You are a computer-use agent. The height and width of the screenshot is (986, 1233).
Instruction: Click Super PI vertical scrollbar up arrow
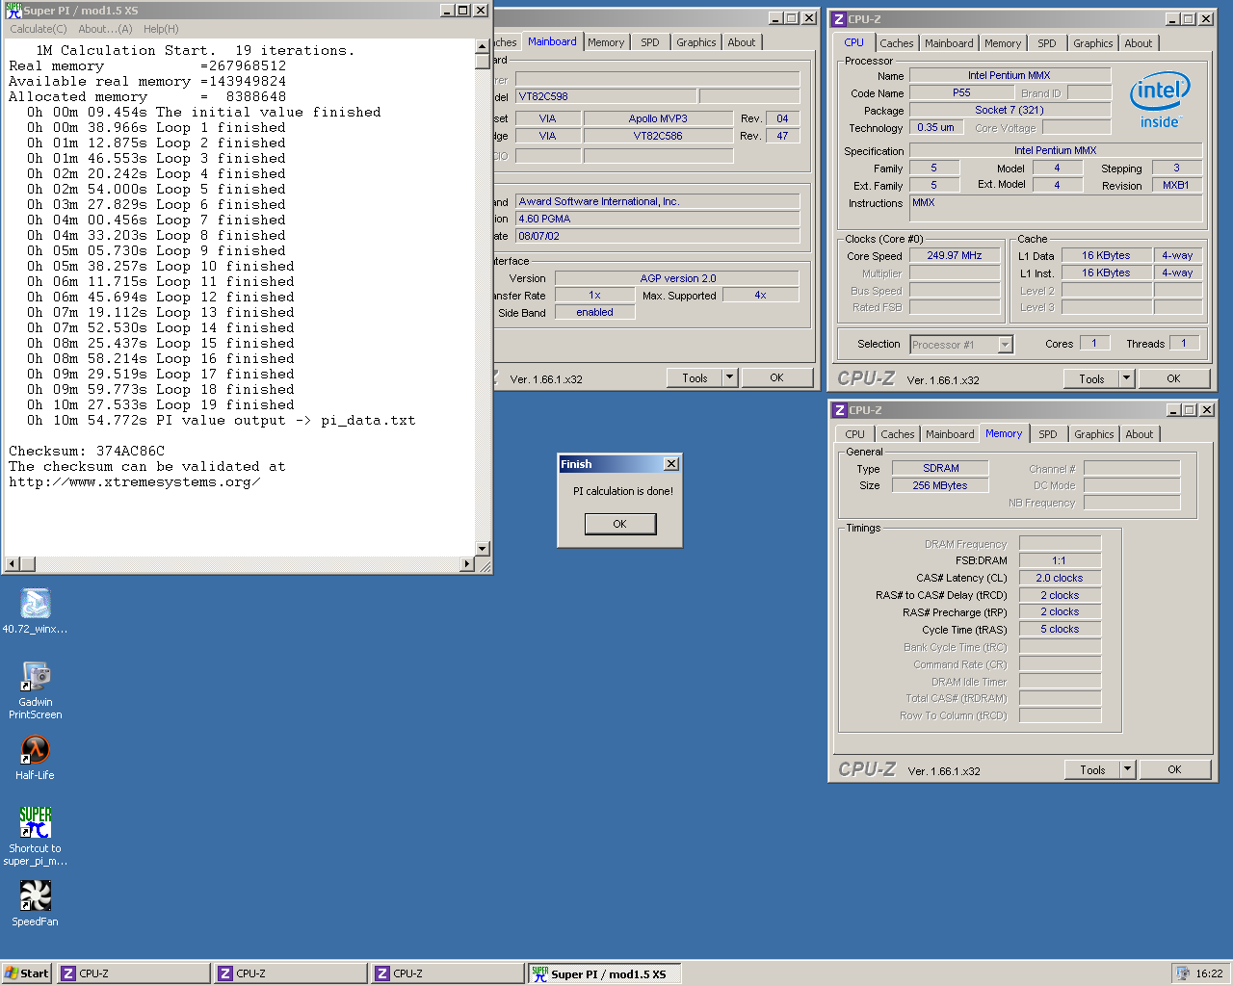coord(483,46)
